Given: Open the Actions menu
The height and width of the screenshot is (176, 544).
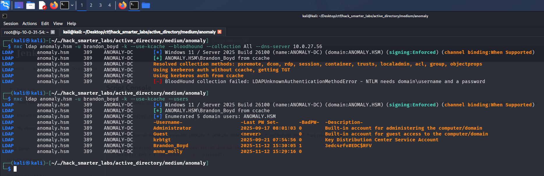Looking at the screenshot, I should (x=30, y=24).
